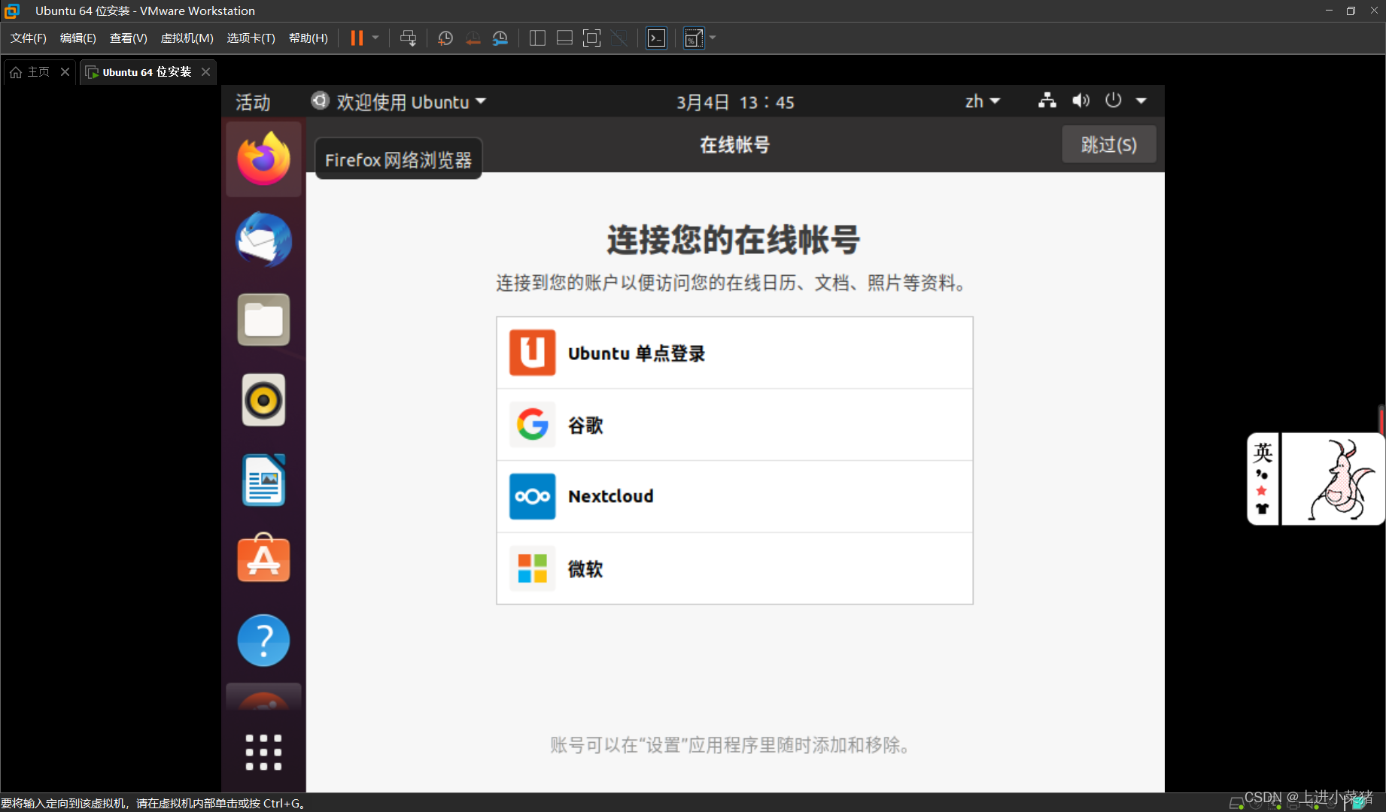
Task: Open the 帮助(H) menu
Action: pos(309,38)
